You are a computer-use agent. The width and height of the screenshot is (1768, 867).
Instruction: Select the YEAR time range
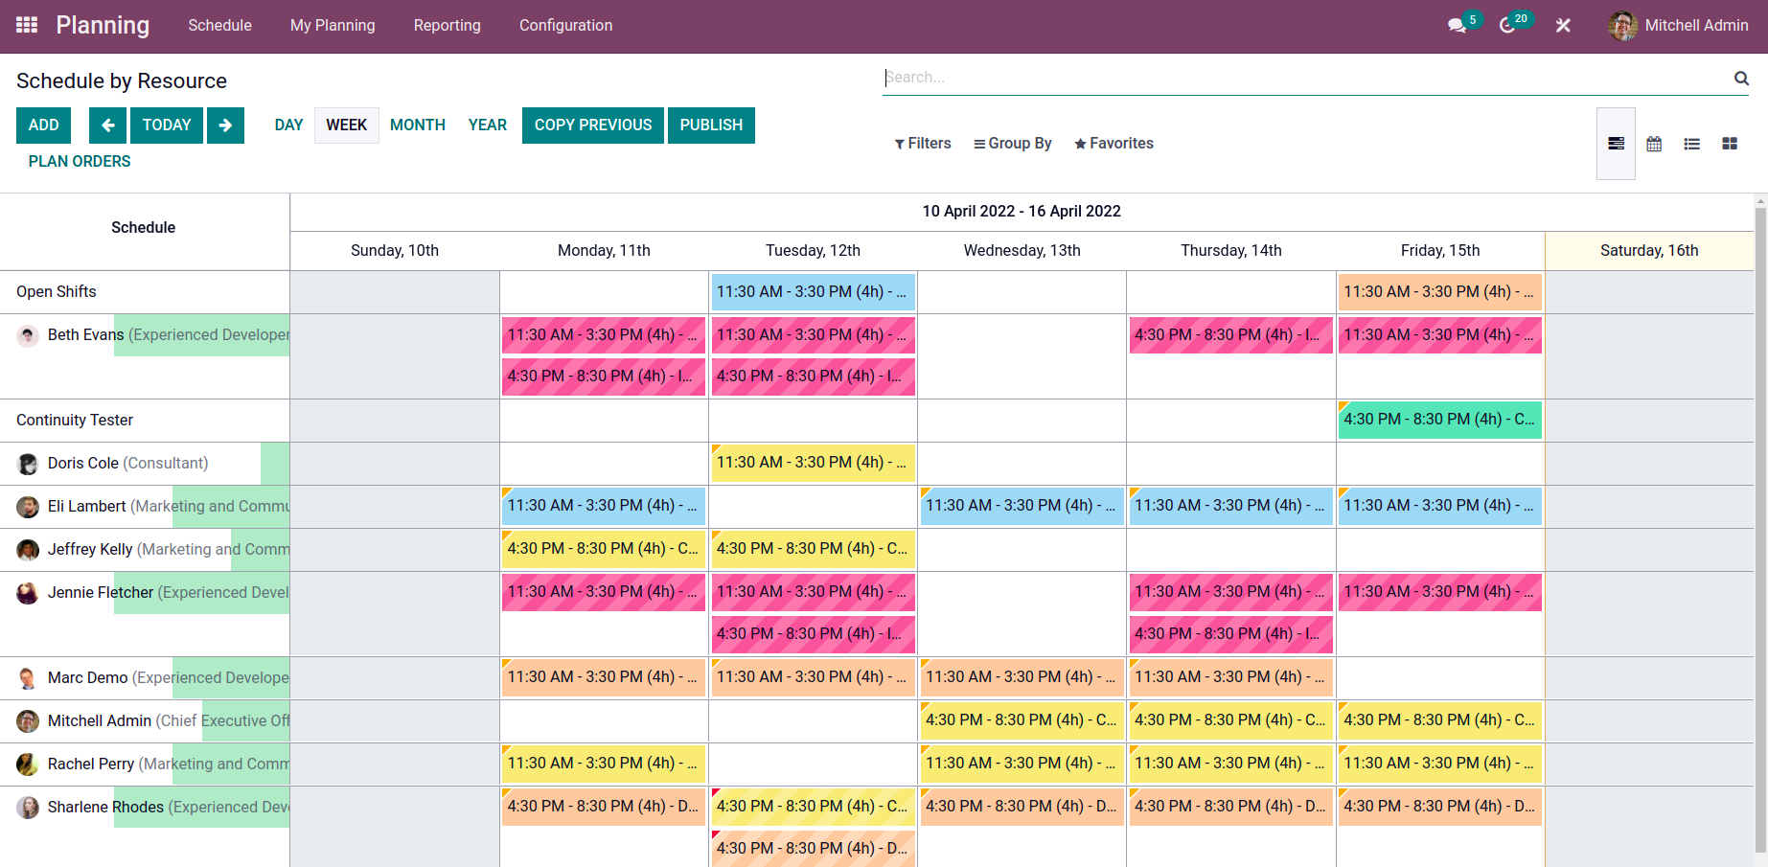pyautogui.click(x=488, y=125)
